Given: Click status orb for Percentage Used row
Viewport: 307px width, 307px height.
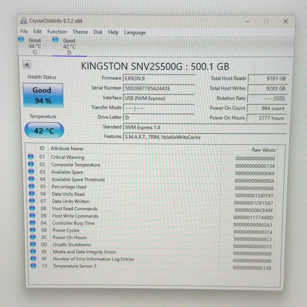Looking at the screenshot, I should [32, 186].
